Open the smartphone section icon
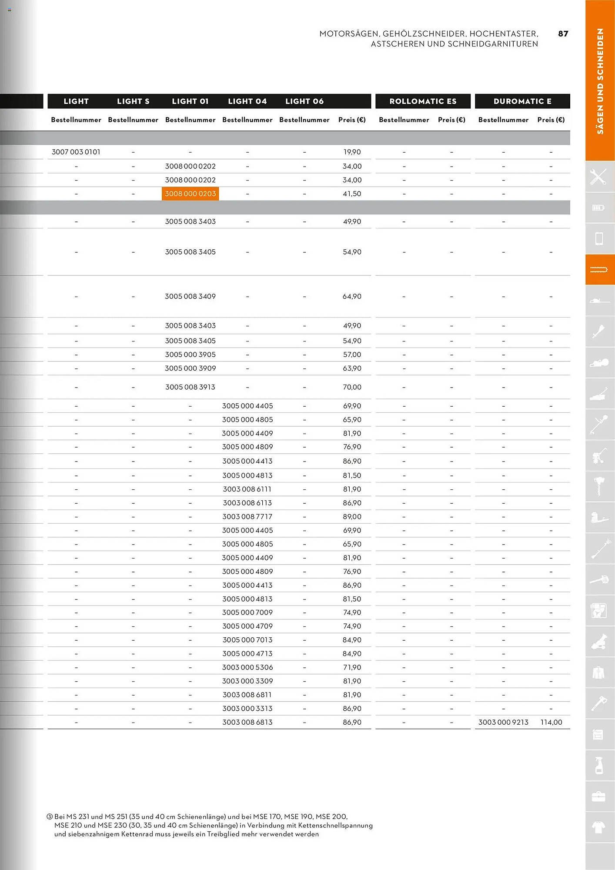The image size is (615, 870). click(600, 239)
